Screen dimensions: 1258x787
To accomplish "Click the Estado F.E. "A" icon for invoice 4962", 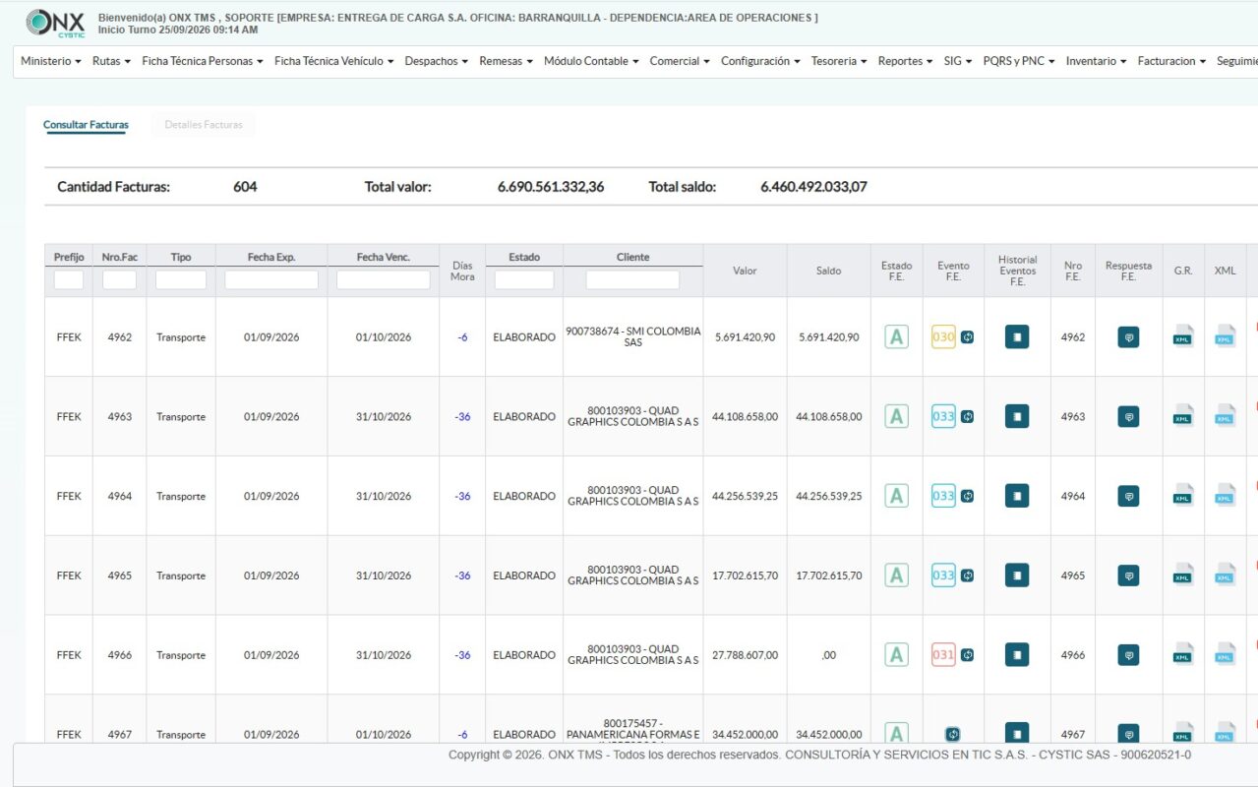I will [896, 337].
